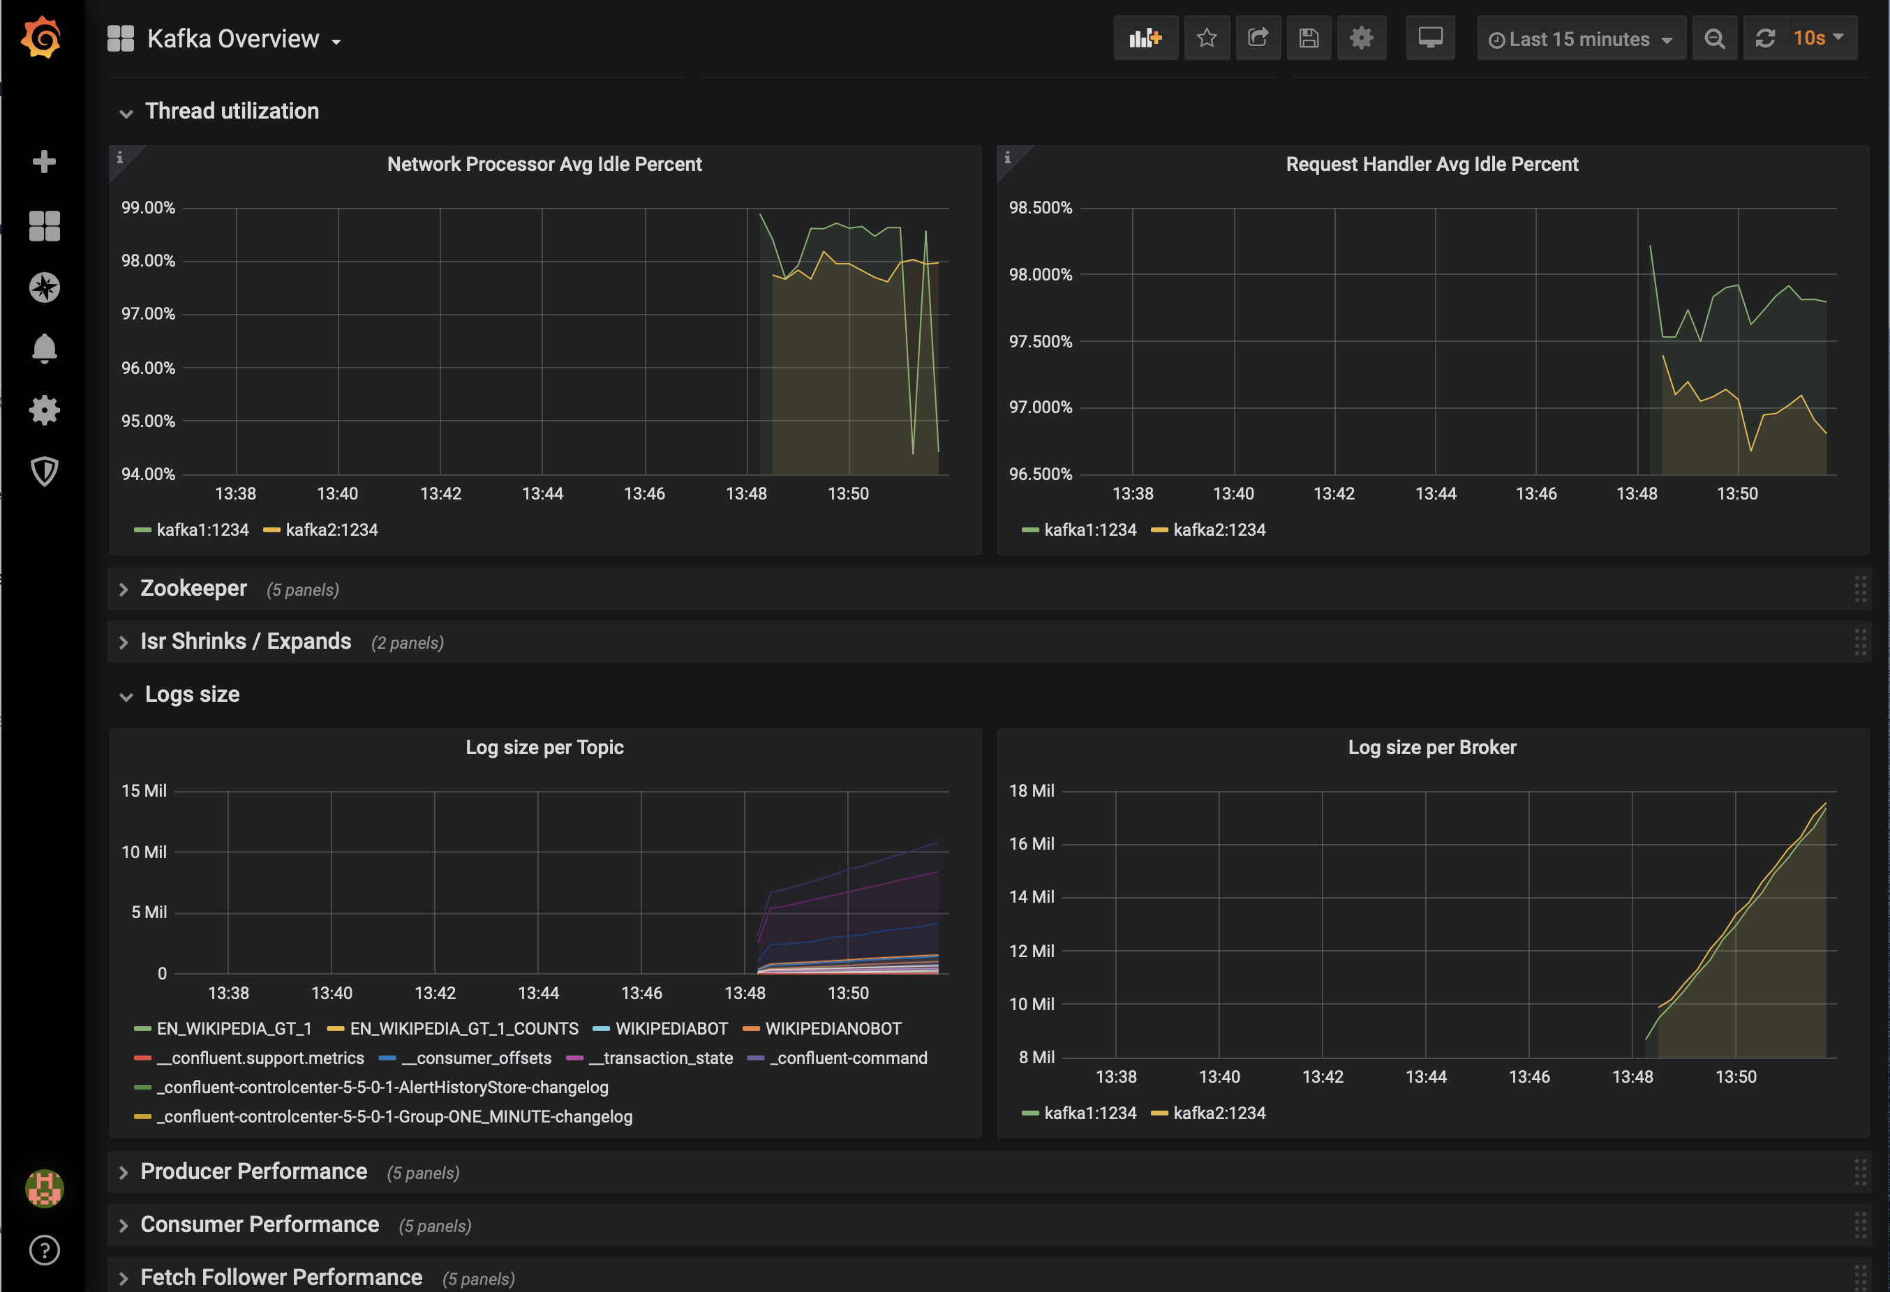Click the Share dashboard icon

pyautogui.click(x=1258, y=38)
